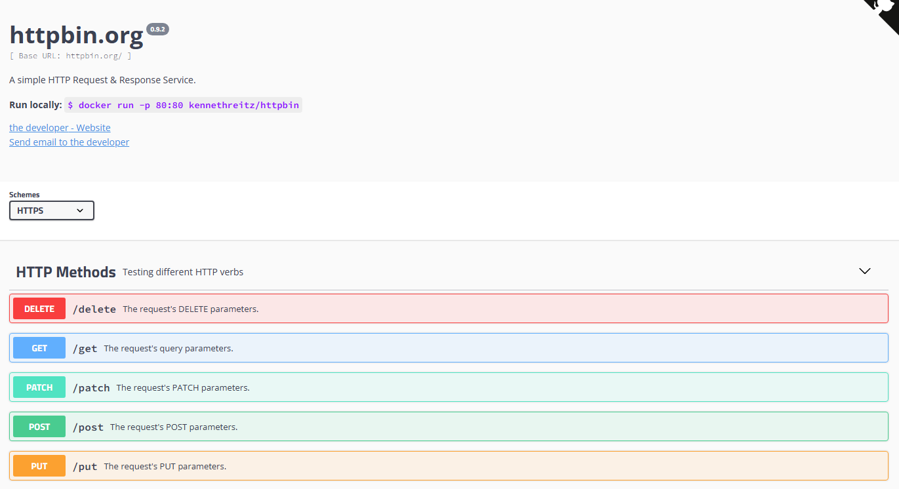Click the /put endpoint path text
This screenshot has height=489, width=899.
coord(85,466)
